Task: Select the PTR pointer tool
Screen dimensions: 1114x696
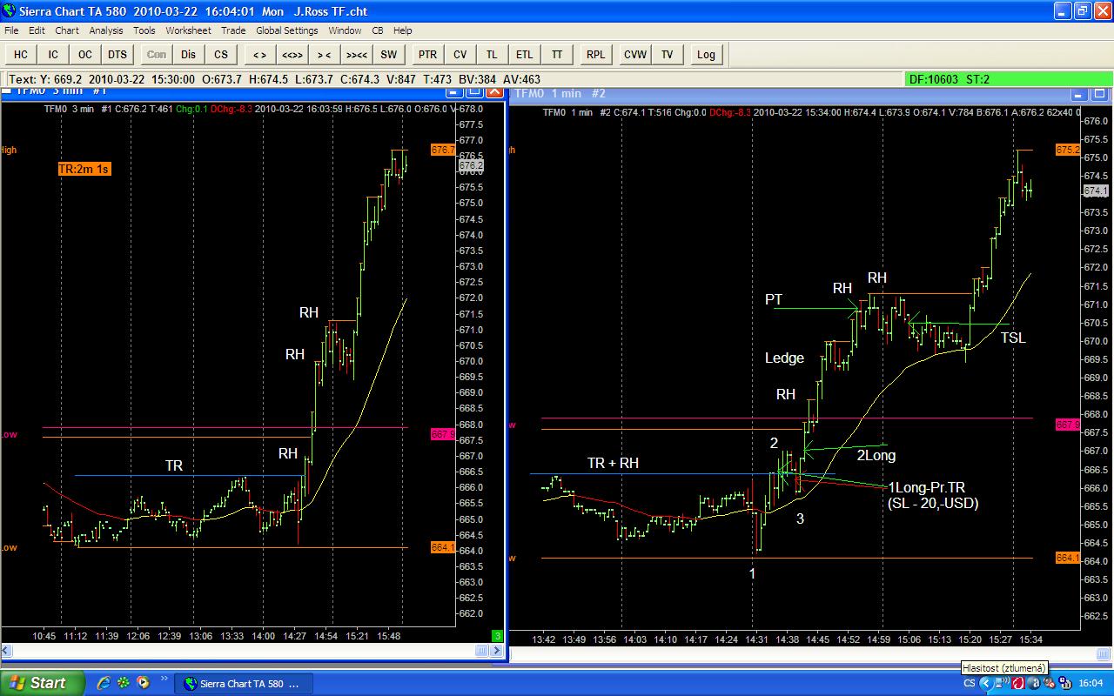Action: coord(427,54)
